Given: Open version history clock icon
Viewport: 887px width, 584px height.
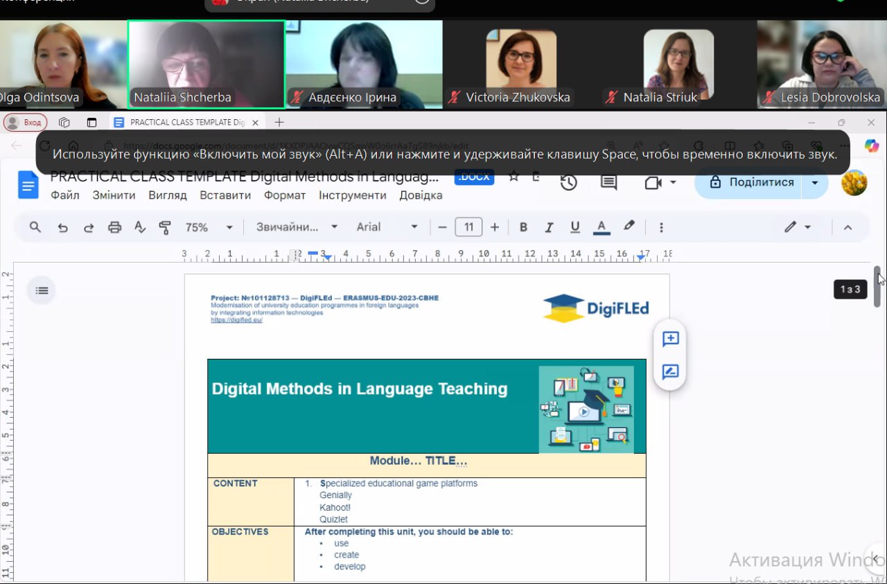Looking at the screenshot, I should [569, 183].
